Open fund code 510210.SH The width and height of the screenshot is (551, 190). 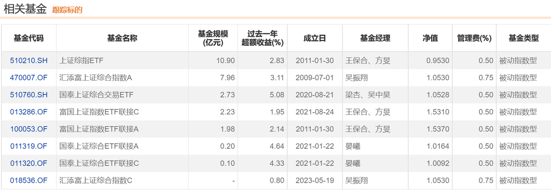28,60
